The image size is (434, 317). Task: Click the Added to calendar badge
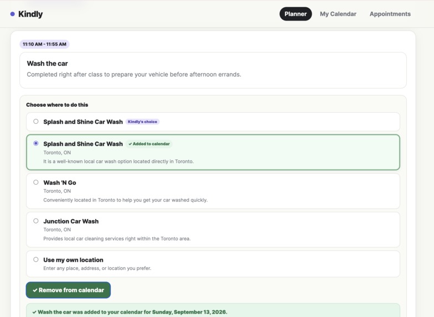pyautogui.click(x=149, y=144)
